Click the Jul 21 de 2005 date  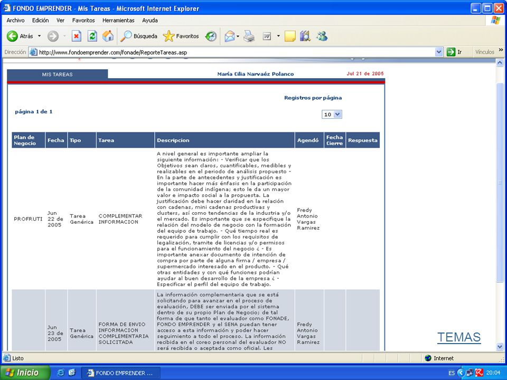tap(365, 74)
